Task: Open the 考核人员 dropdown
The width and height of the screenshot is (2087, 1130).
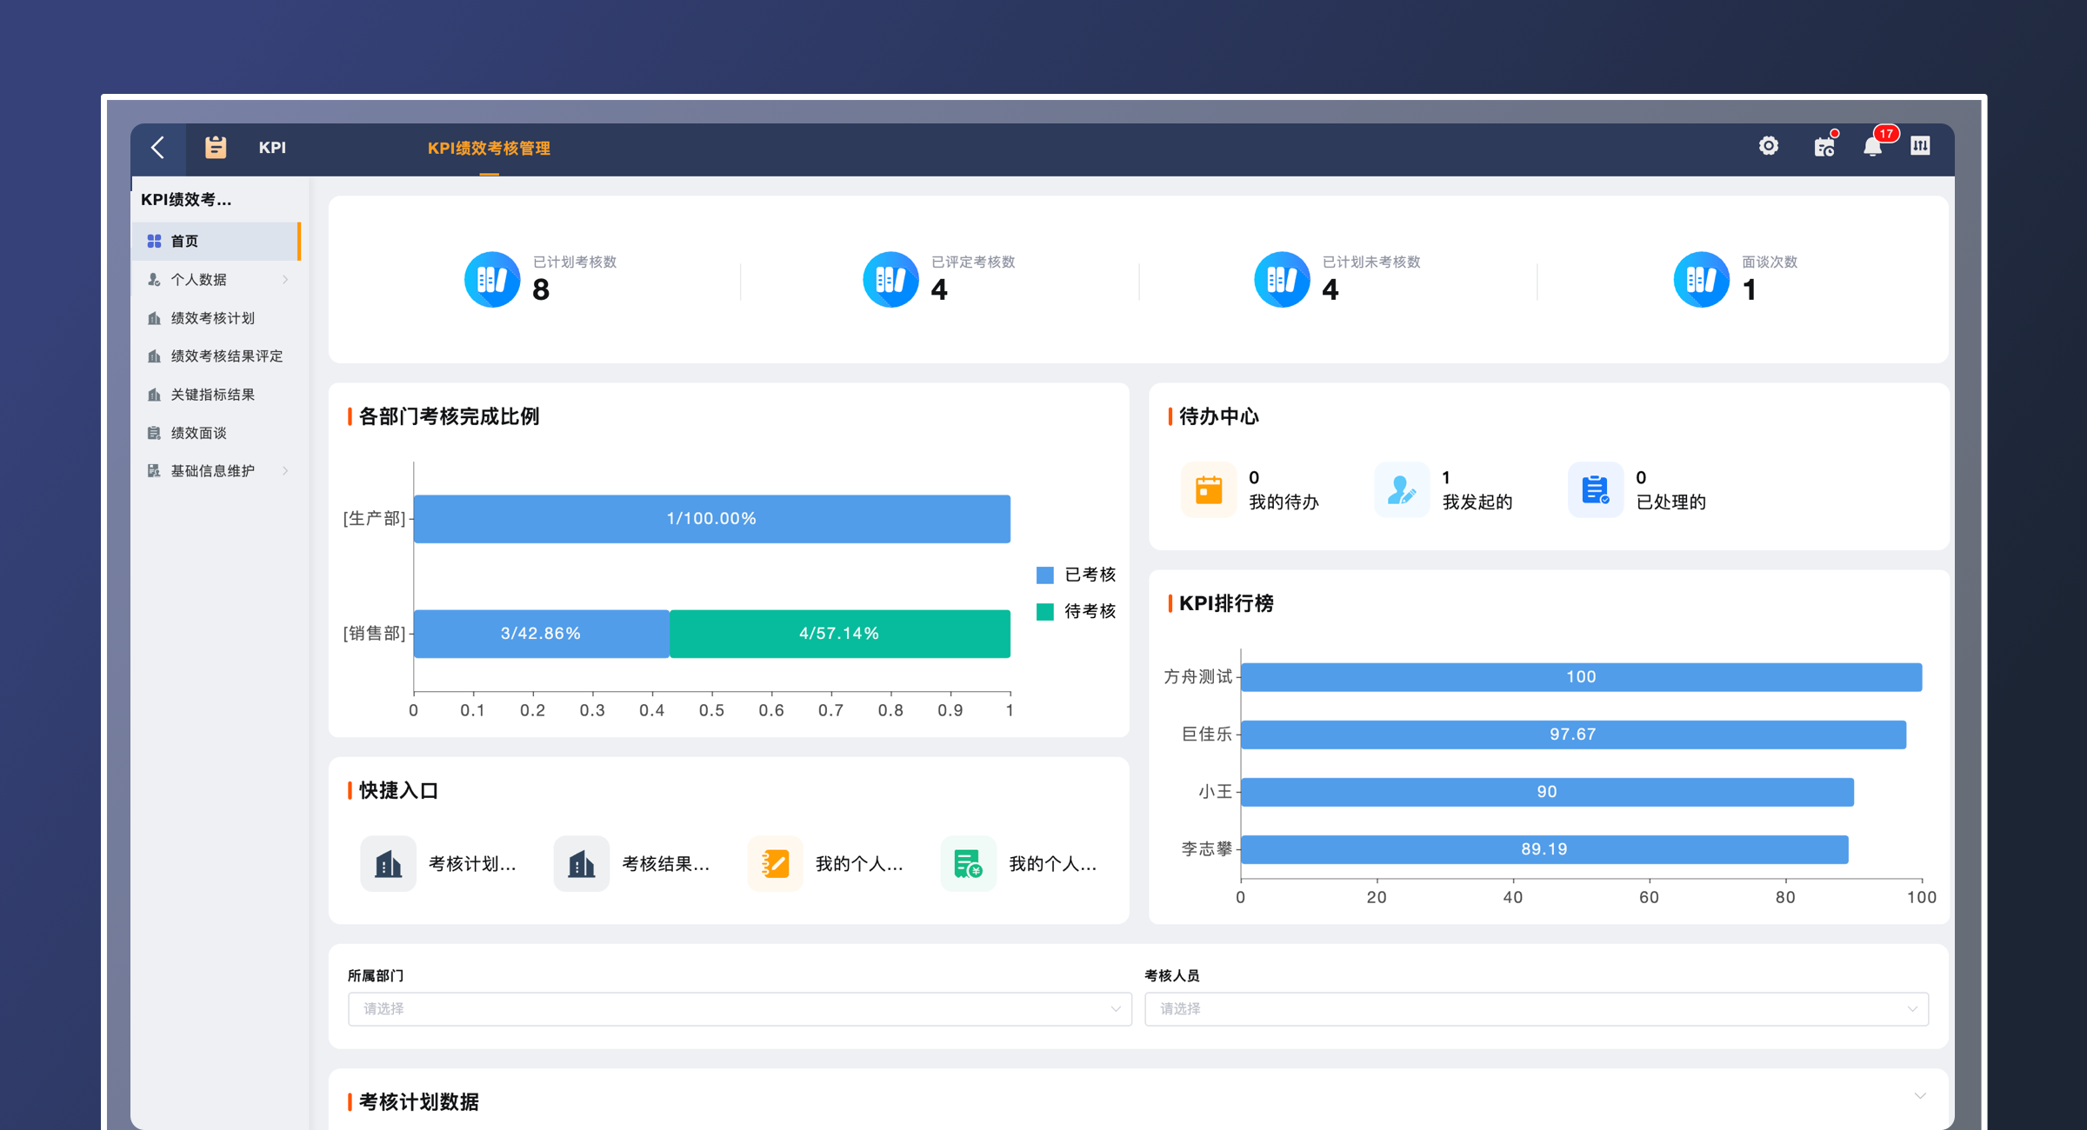Action: 1536,1009
